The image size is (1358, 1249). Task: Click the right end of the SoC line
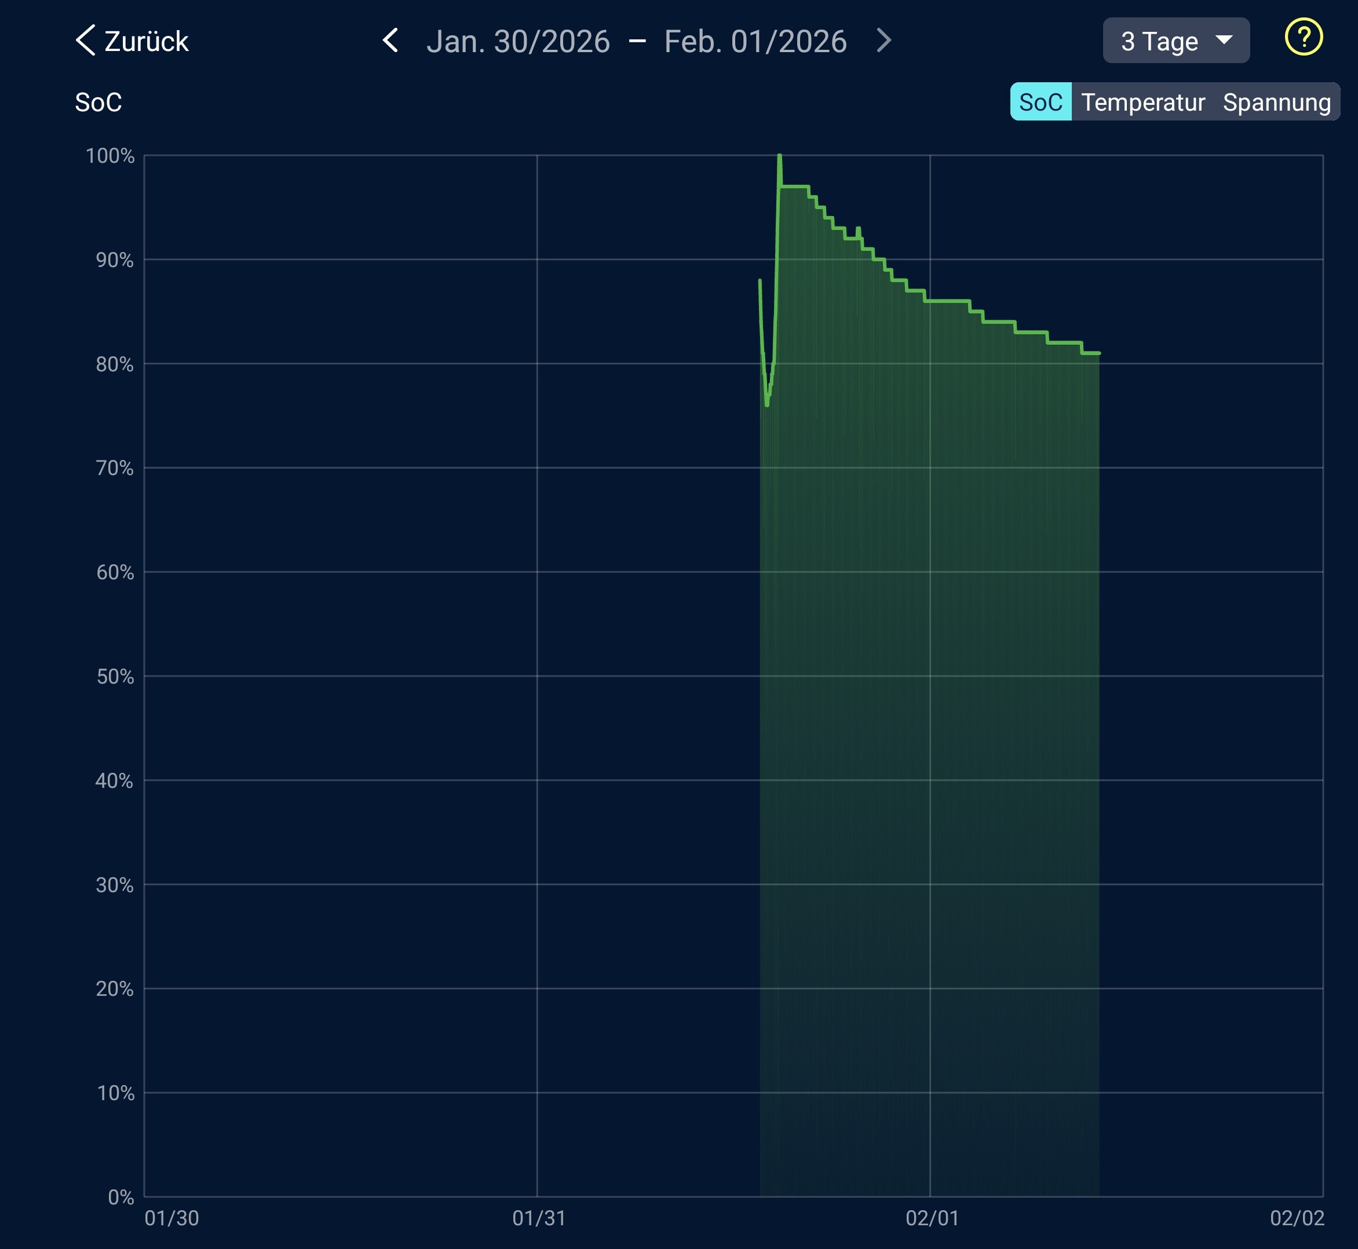(1098, 353)
